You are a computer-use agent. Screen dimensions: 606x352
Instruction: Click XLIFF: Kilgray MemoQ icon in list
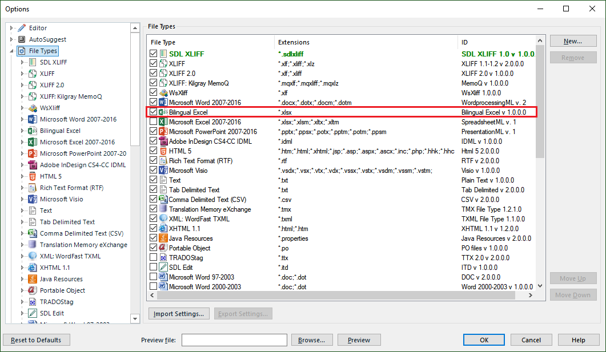(163, 83)
